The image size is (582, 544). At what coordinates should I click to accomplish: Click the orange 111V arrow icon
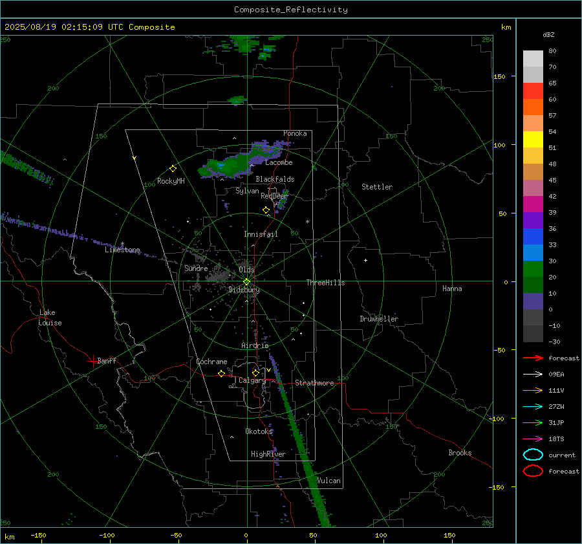(533, 390)
